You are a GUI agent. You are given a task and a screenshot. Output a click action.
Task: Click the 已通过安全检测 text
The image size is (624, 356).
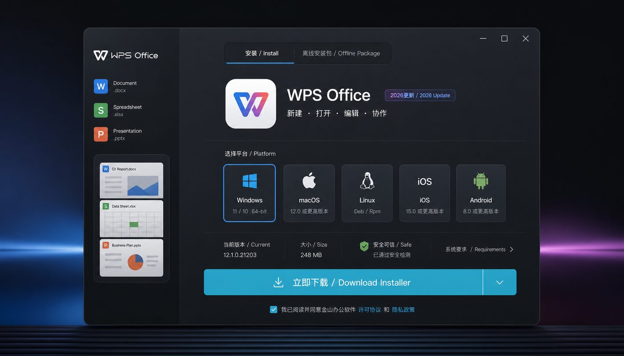click(392, 255)
